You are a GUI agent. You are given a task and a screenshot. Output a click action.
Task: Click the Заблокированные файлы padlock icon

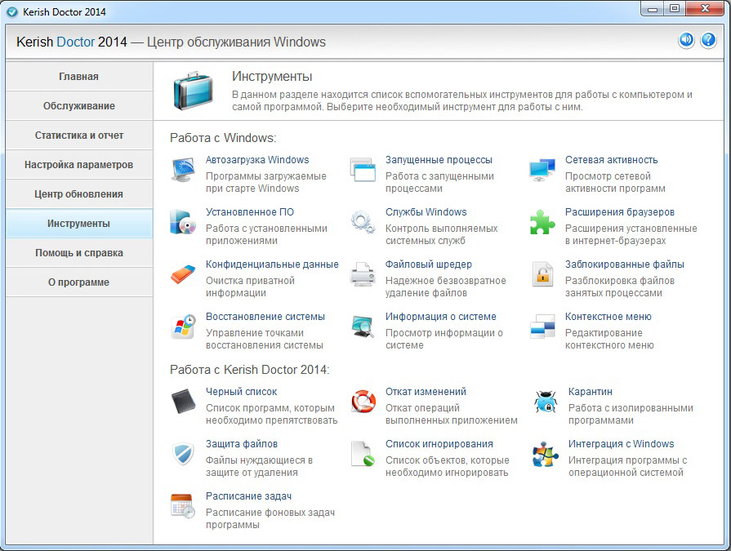pyautogui.click(x=542, y=274)
